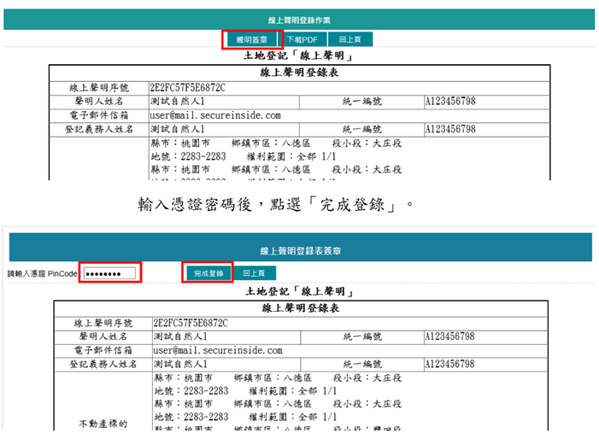This screenshot has width=599, height=439.
Task: Click the email address in the upper table
Action: 216,114
